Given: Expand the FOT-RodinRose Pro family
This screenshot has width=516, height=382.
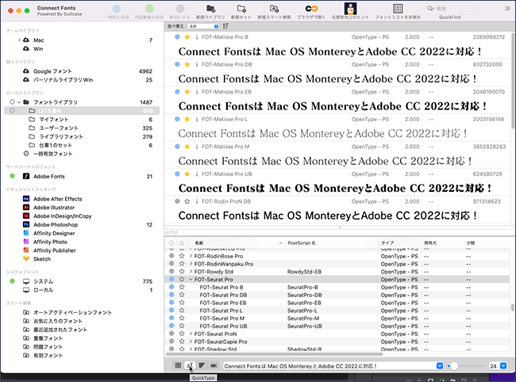Looking at the screenshot, I should tap(191, 256).
